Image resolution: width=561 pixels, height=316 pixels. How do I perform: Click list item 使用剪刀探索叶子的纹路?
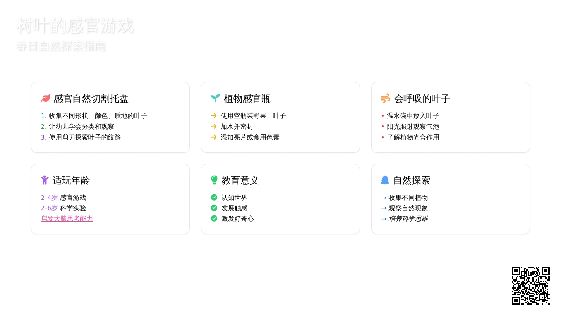(x=85, y=137)
